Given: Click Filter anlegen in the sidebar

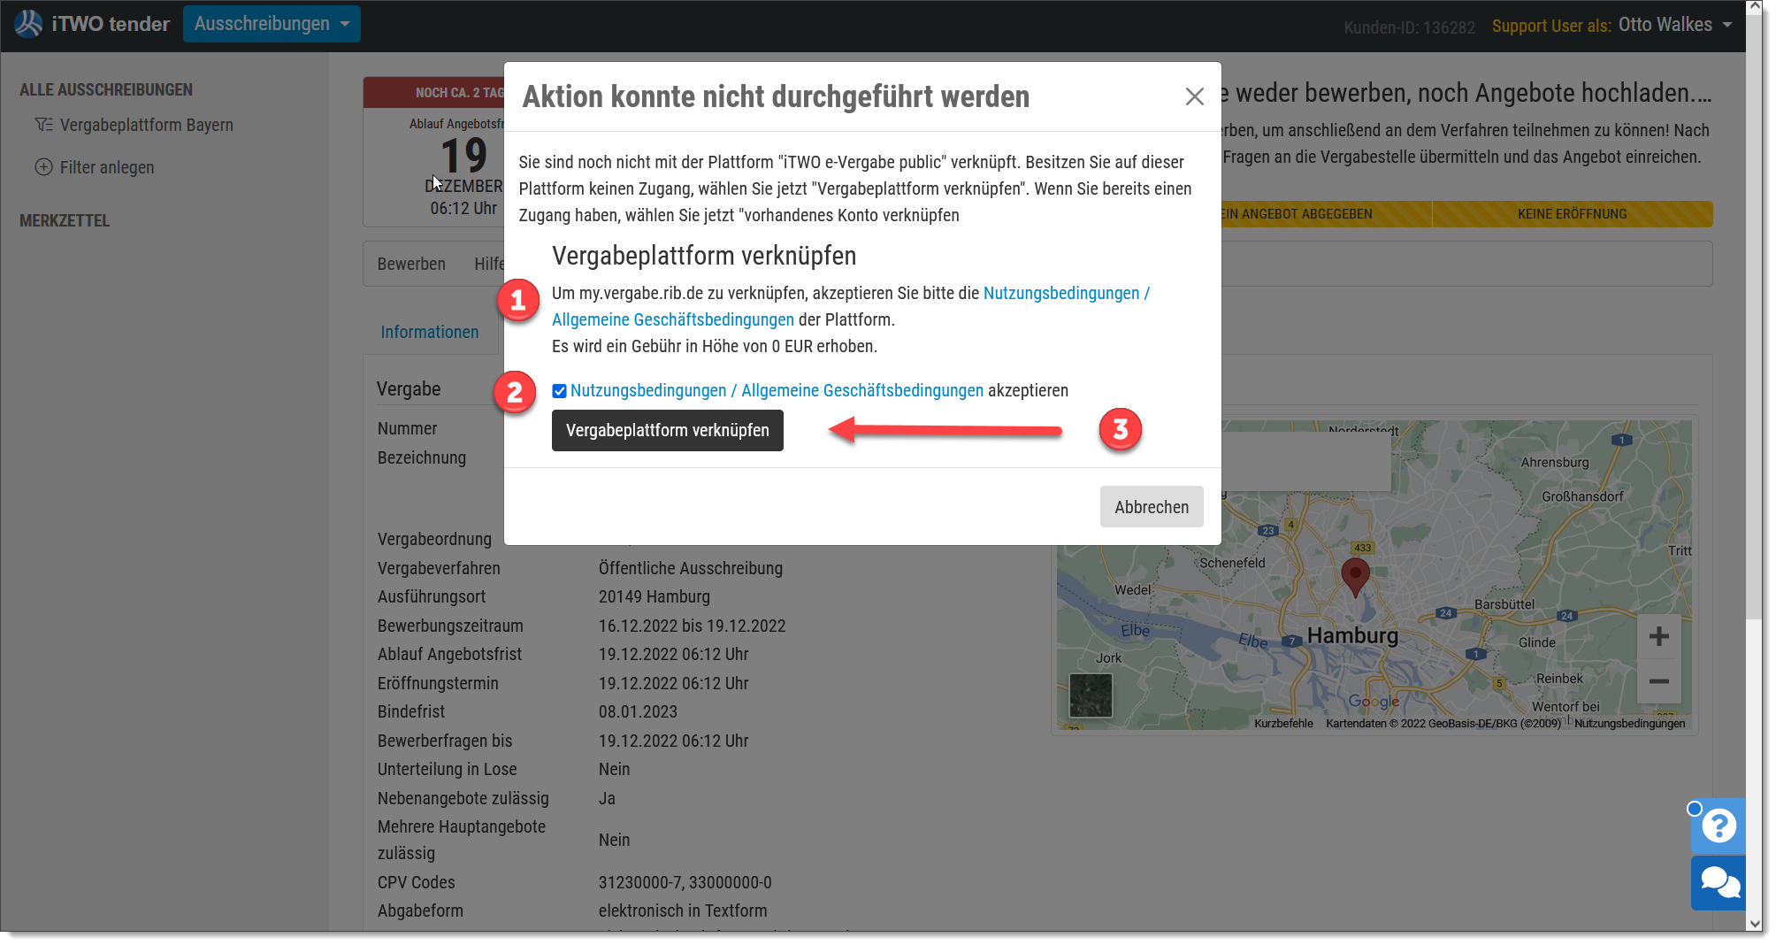Looking at the screenshot, I should point(107,167).
